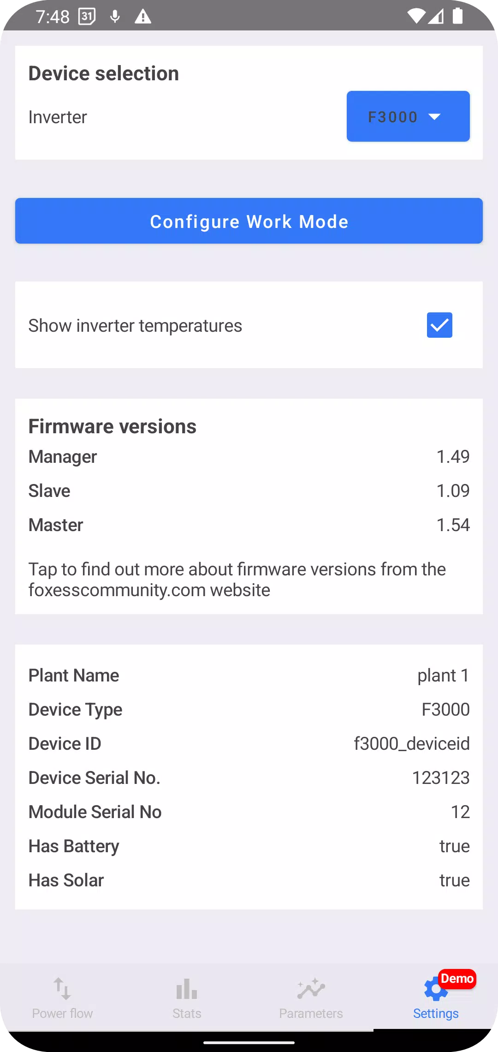Viewport: 498px width, 1052px height.
Task: Select the Device ID value f3000_deviceid
Action: point(412,744)
